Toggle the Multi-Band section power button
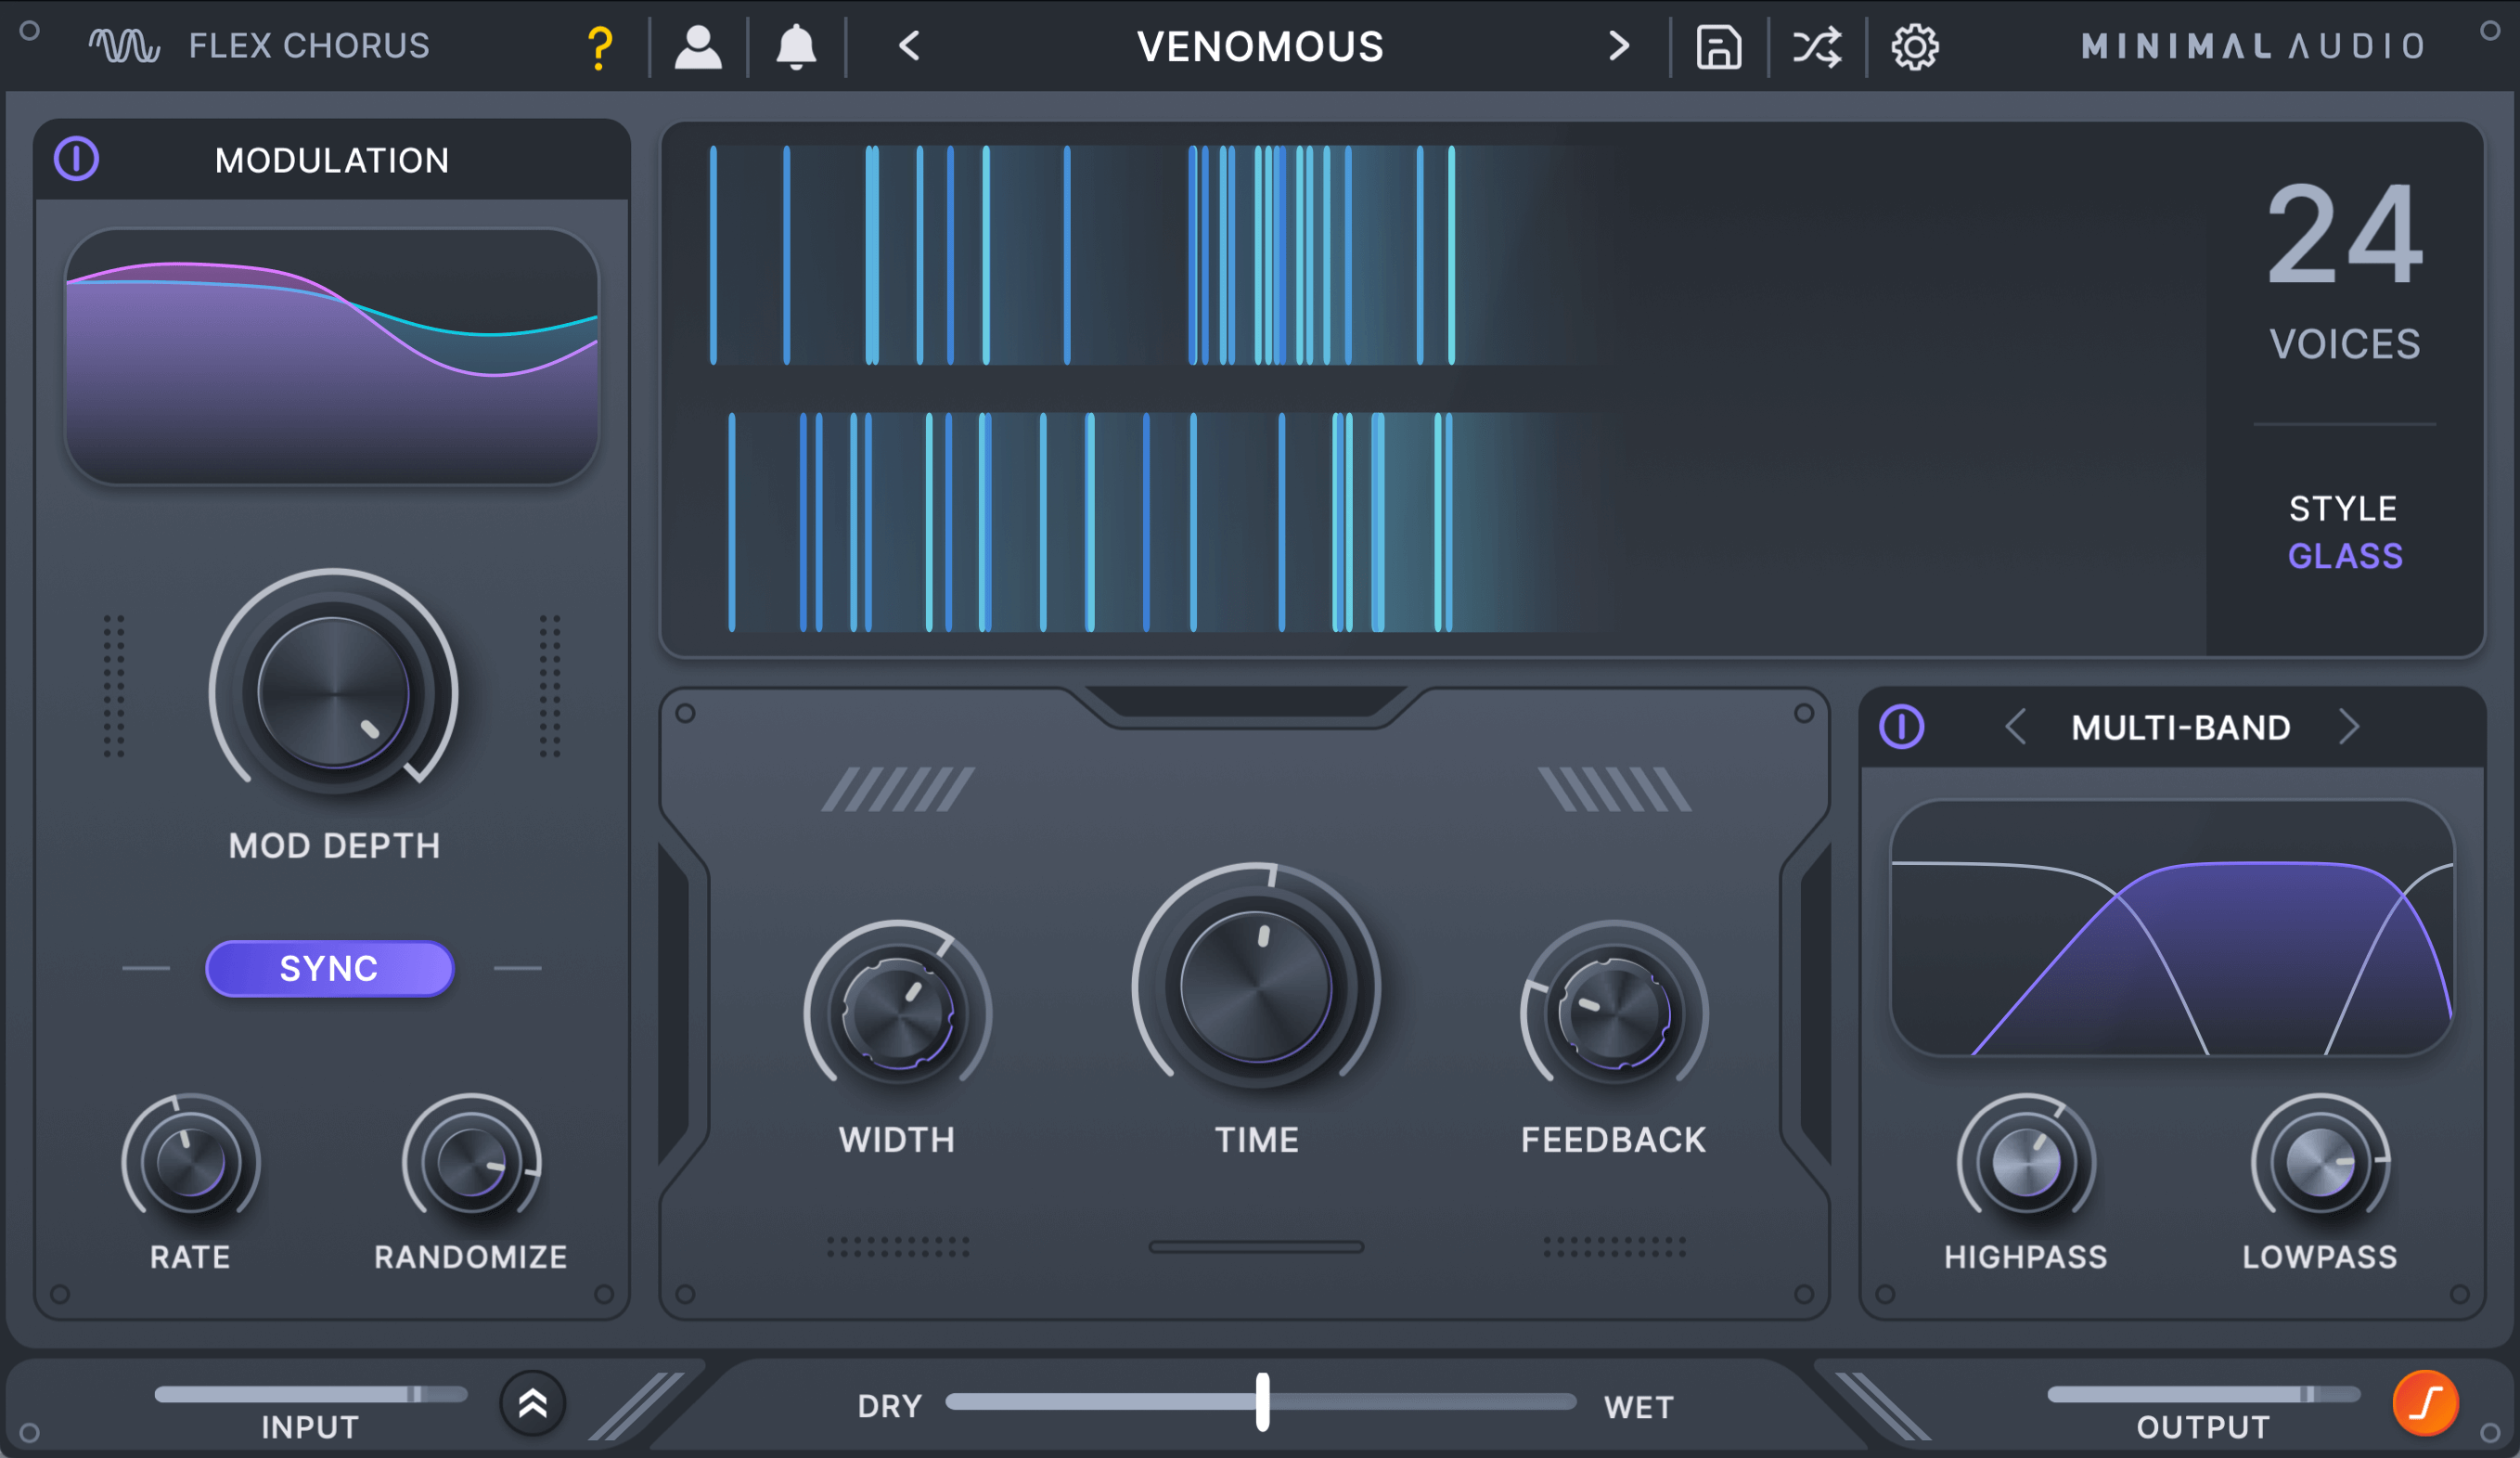The height and width of the screenshot is (1458, 2520). 1901,727
